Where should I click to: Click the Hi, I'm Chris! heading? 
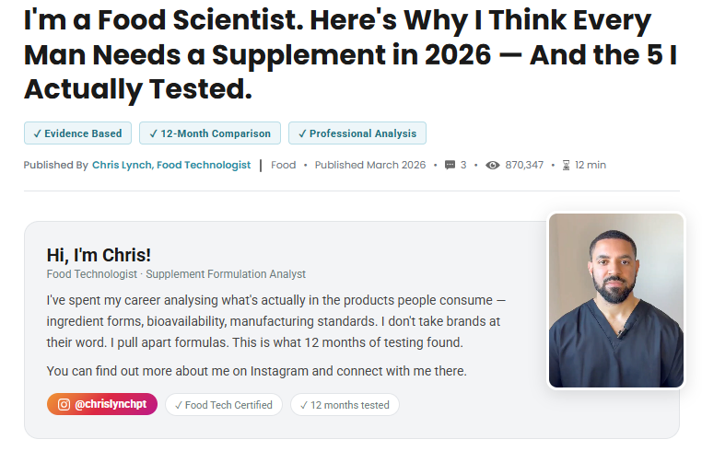(99, 255)
